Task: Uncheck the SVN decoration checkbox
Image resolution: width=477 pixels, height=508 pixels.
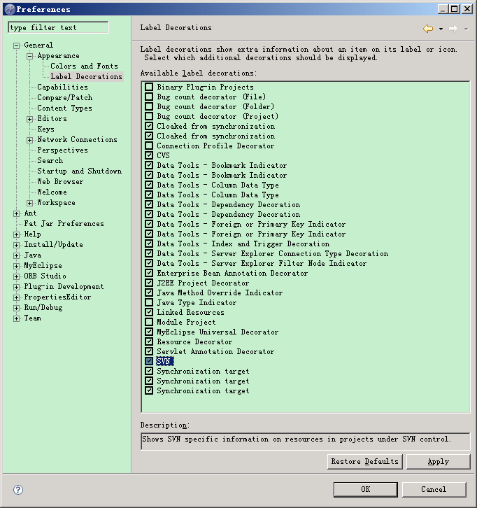Action: click(149, 361)
